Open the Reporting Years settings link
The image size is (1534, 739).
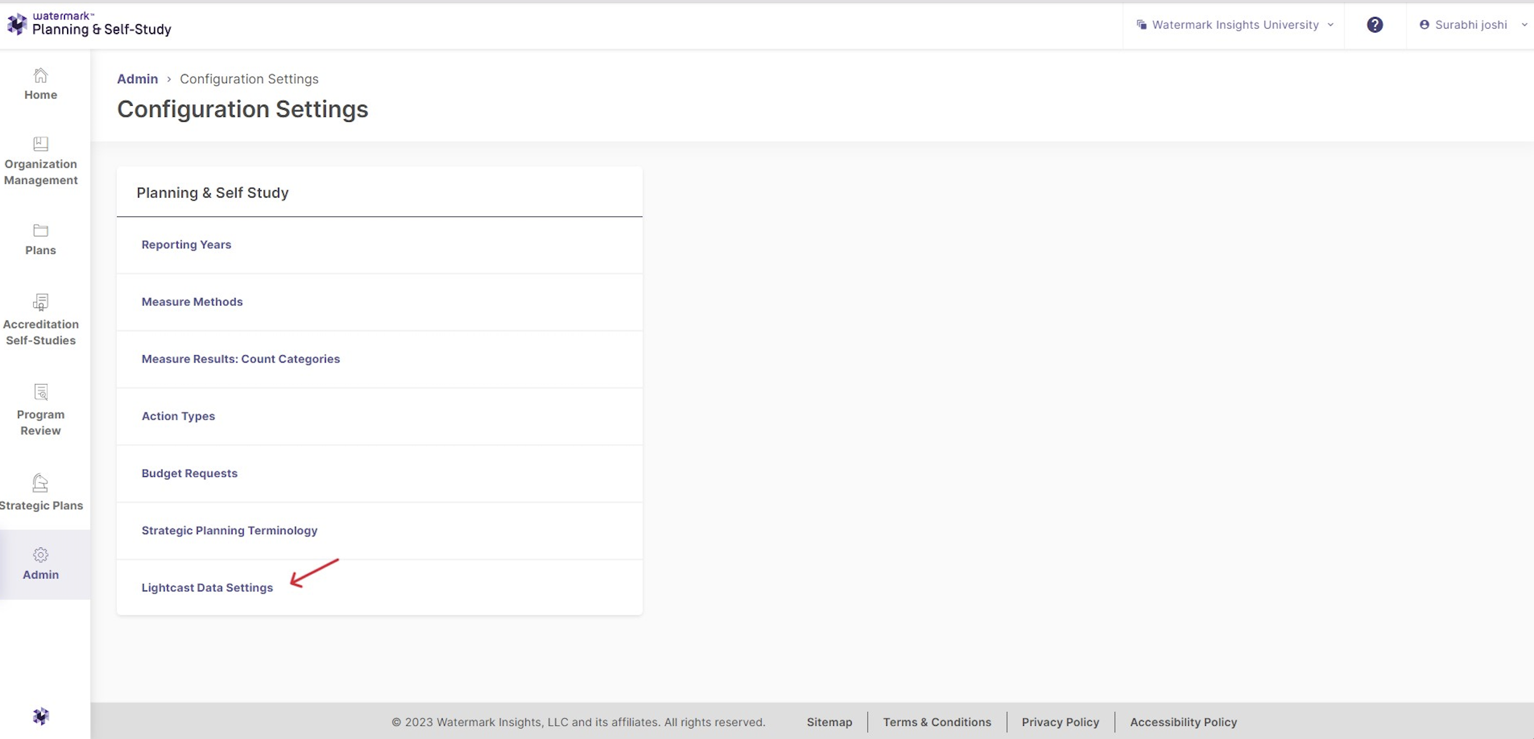[x=187, y=244]
